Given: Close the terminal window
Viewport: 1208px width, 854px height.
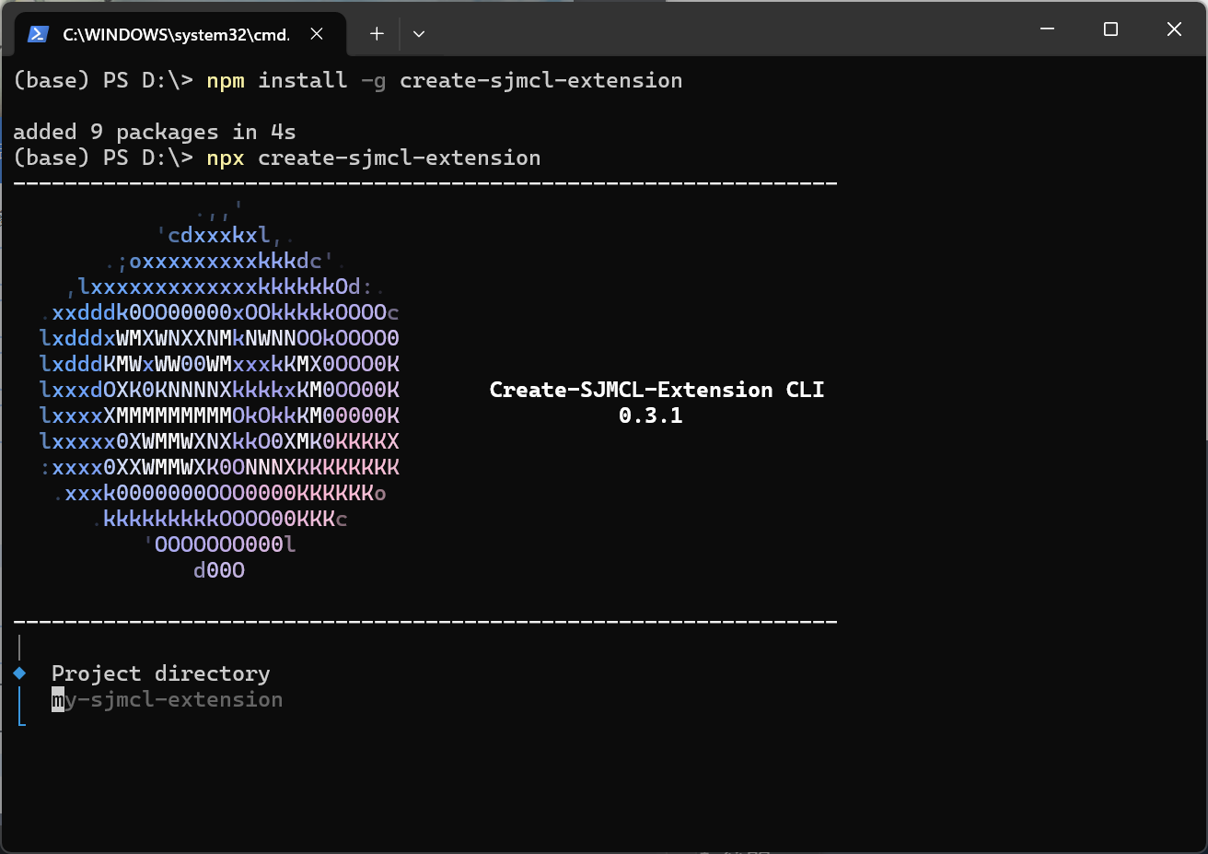Looking at the screenshot, I should 1174,29.
